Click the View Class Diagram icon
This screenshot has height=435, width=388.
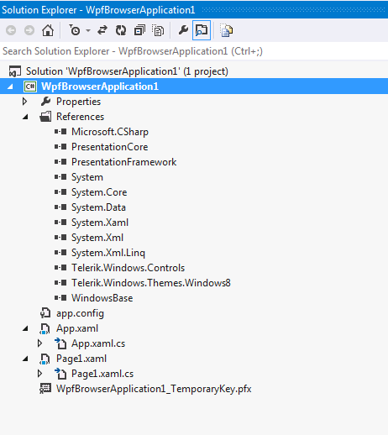(x=226, y=30)
